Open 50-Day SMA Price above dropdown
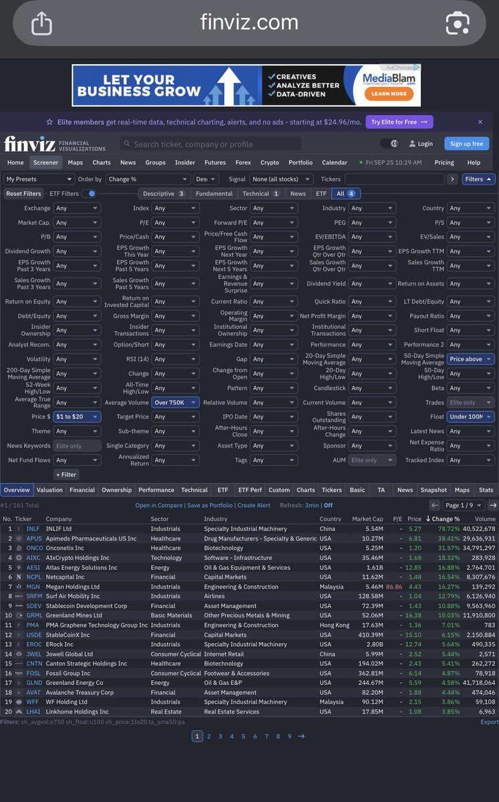The width and height of the screenshot is (499, 802). coord(470,359)
